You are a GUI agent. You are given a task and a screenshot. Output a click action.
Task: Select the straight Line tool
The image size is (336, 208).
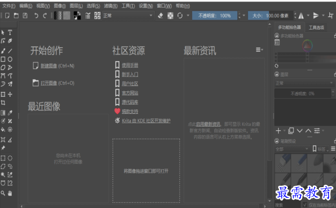click(x=10, y=51)
